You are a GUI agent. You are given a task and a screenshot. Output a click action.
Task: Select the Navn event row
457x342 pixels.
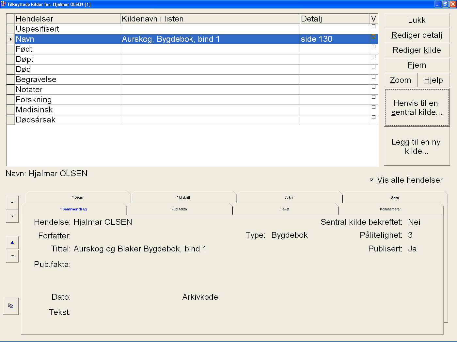click(x=192, y=39)
